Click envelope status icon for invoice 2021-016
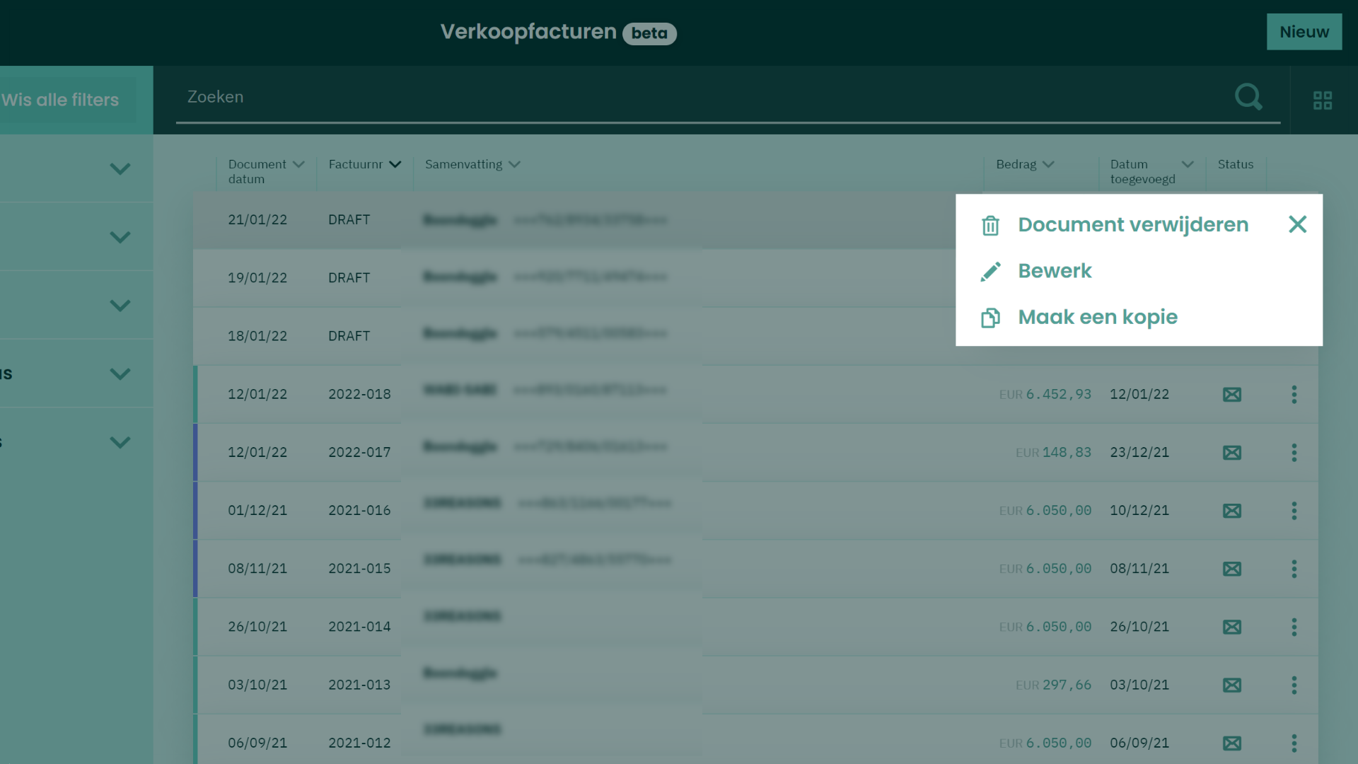The height and width of the screenshot is (764, 1358). point(1232,511)
